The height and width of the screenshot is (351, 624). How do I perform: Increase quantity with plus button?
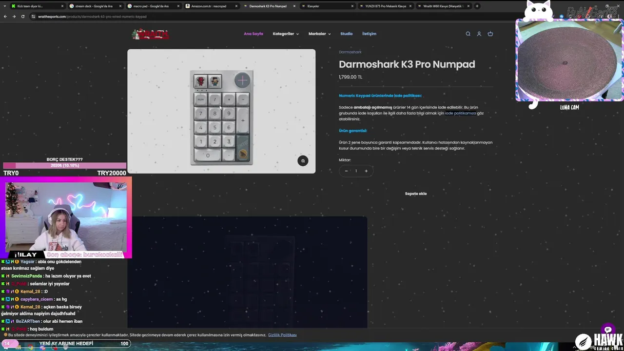[x=366, y=171]
